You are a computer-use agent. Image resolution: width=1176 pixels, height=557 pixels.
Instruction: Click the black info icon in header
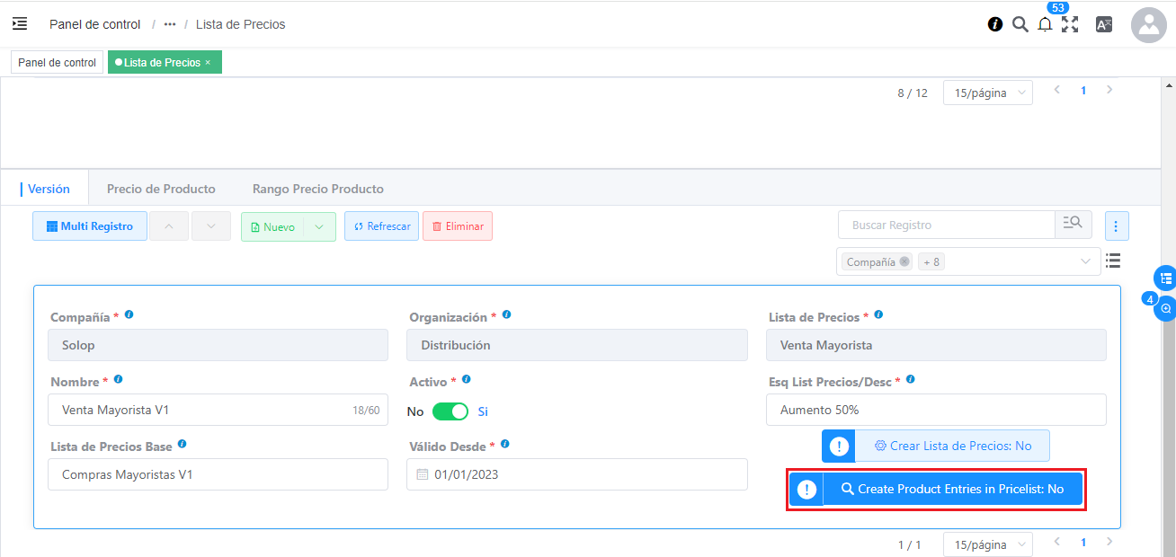click(995, 24)
